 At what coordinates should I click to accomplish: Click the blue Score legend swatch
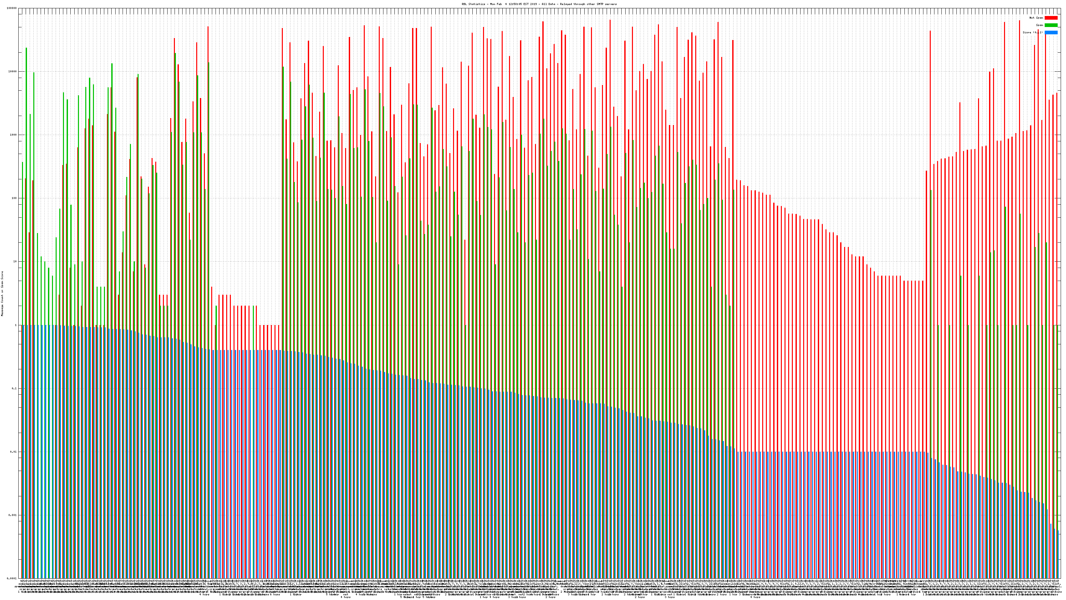tap(1051, 32)
